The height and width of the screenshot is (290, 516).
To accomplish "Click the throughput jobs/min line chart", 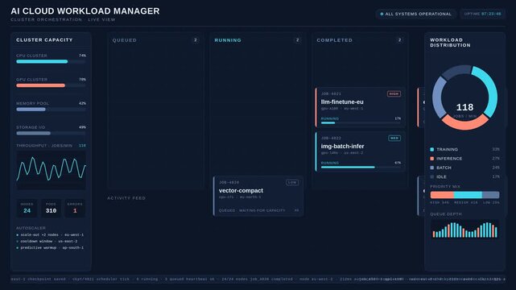I will [x=51, y=170].
